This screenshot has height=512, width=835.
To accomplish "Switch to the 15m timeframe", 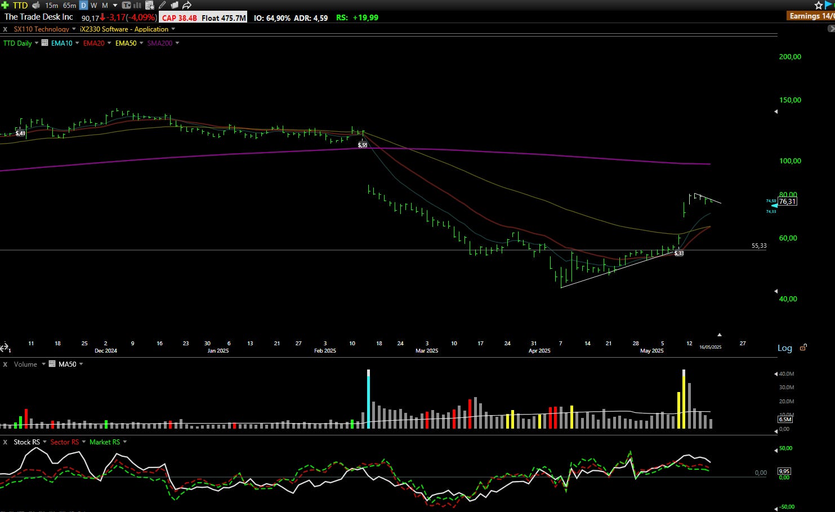I will [x=51, y=5].
